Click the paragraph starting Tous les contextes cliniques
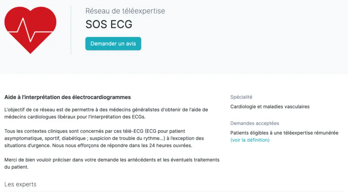 pyautogui.click(x=104, y=138)
